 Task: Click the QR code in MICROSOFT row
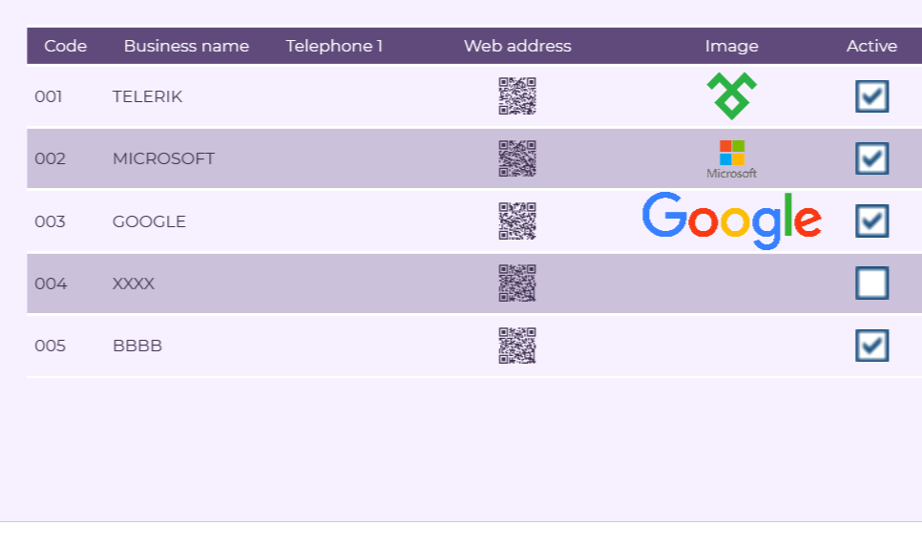pyautogui.click(x=517, y=158)
